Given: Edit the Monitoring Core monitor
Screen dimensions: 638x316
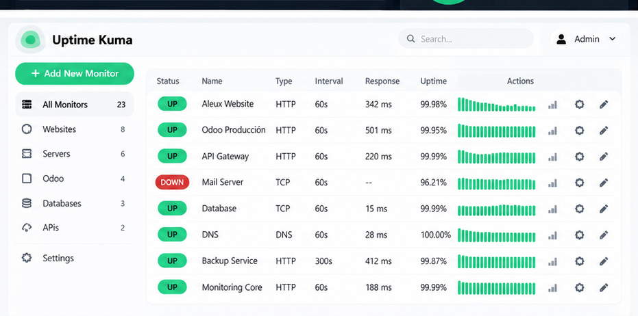Looking at the screenshot, I should (604, 287).
